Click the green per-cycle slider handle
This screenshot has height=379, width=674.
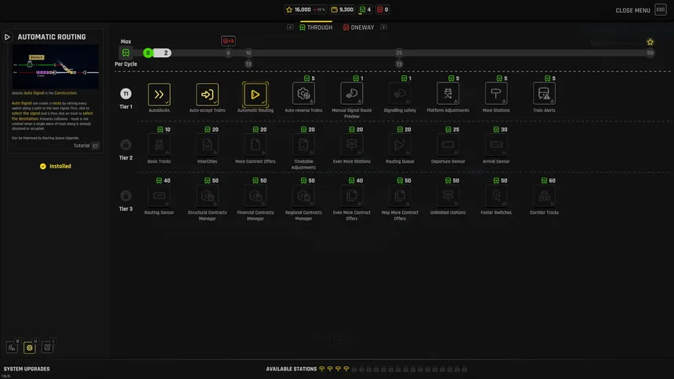pos(148,52)
